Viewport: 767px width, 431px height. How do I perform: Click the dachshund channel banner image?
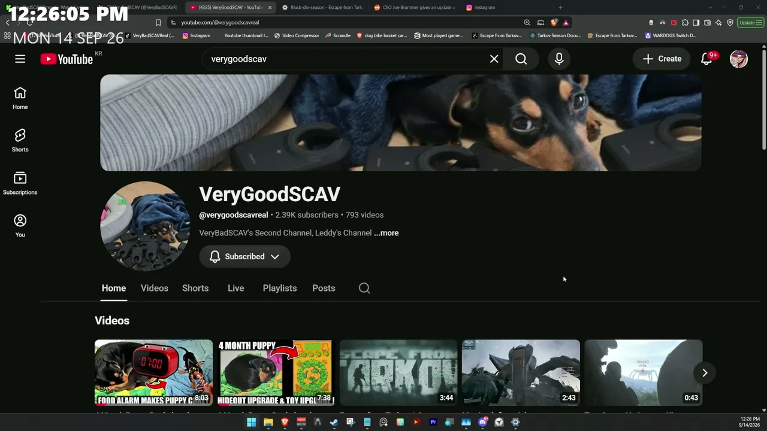click(x=400, y=123)
